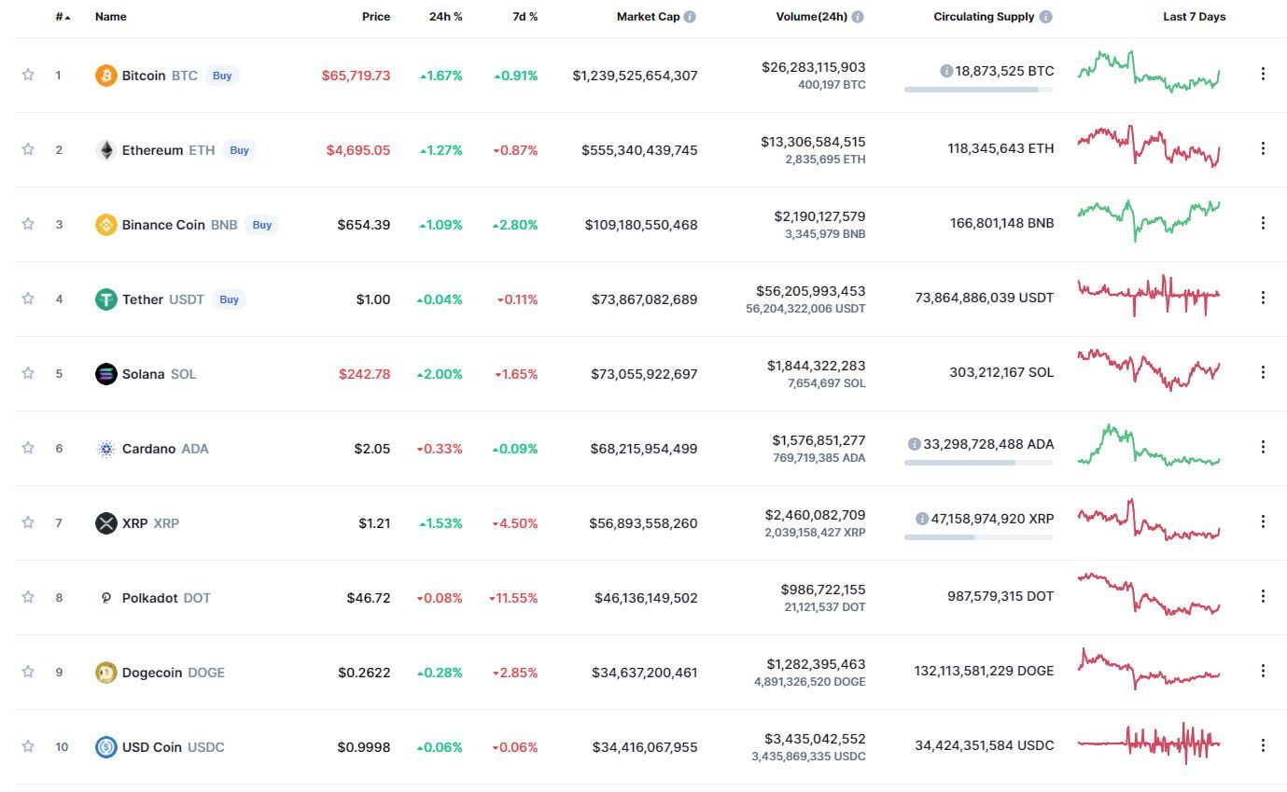
Task: Toggle the watchlist star for Cardano
Action: click(x=28, y=448)
